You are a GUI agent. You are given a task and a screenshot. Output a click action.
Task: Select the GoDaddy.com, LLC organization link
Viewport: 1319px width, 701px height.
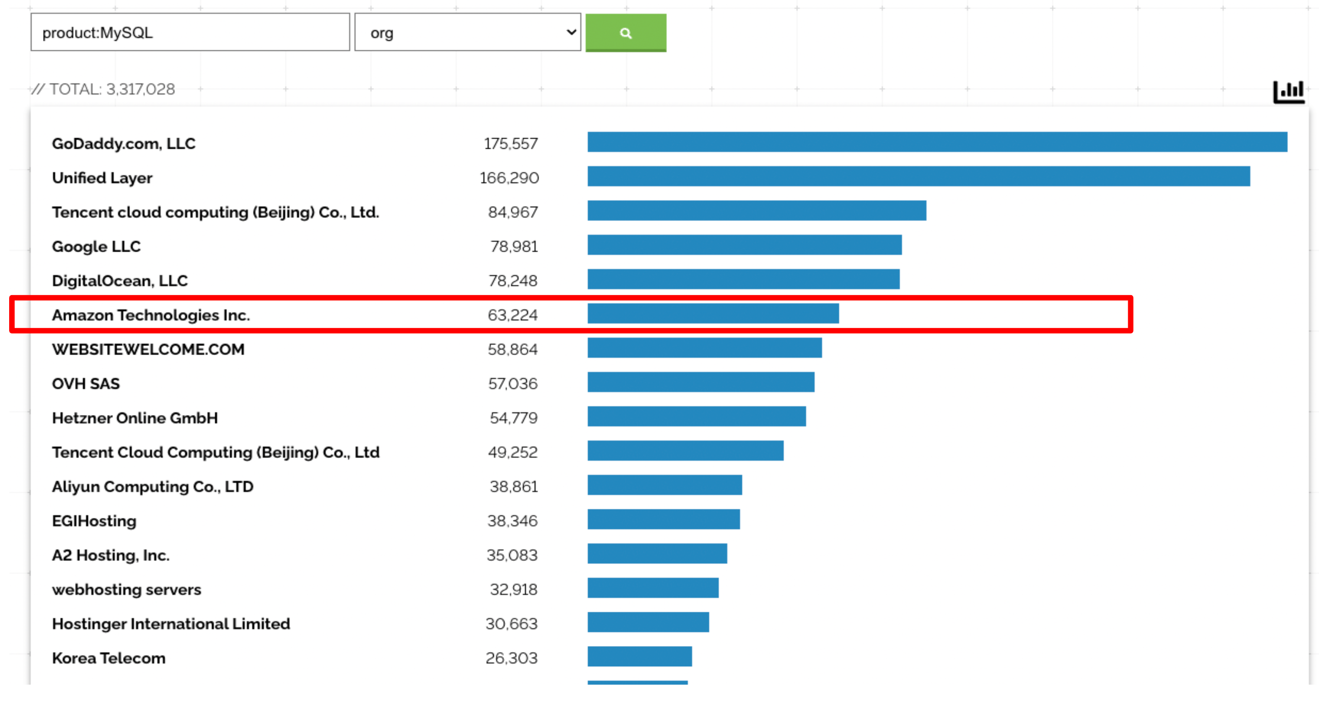(124, 143)
